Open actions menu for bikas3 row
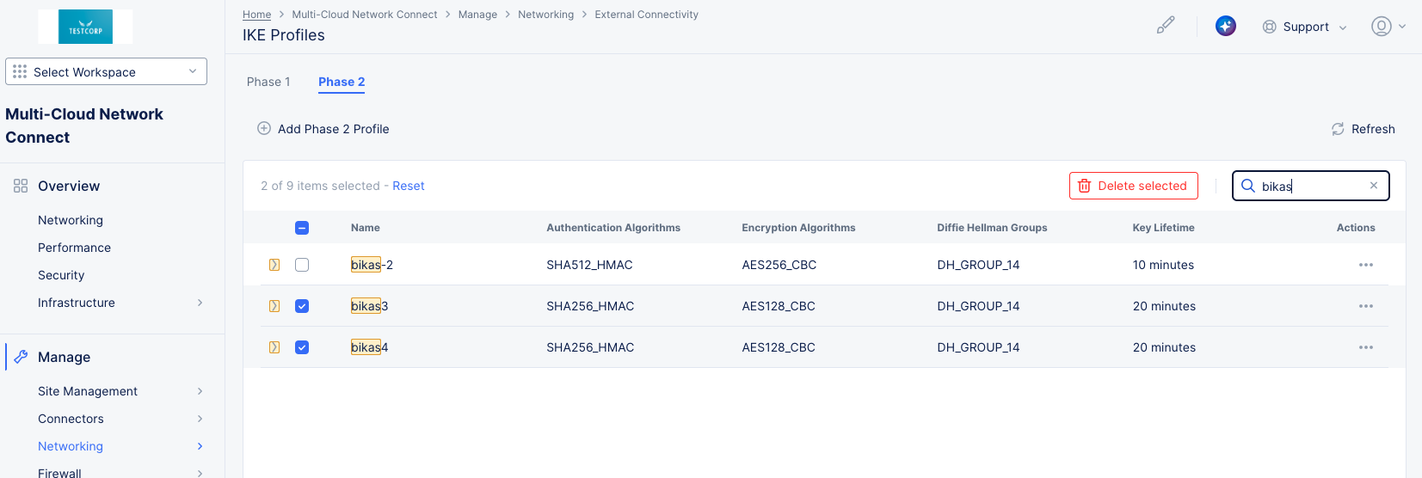This screenshot has width=1422, height=478. coord(1365,306)
